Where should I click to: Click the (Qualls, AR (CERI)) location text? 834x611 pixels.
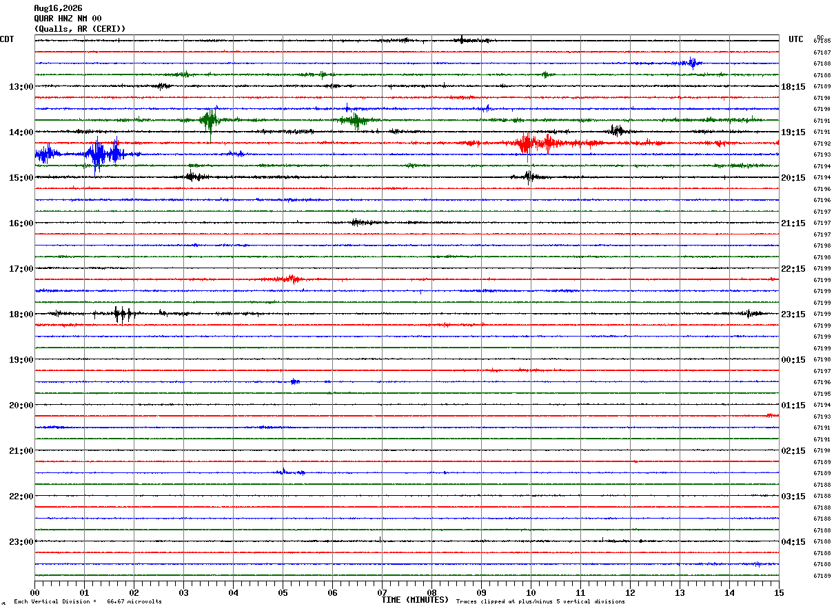click(80, 29)
